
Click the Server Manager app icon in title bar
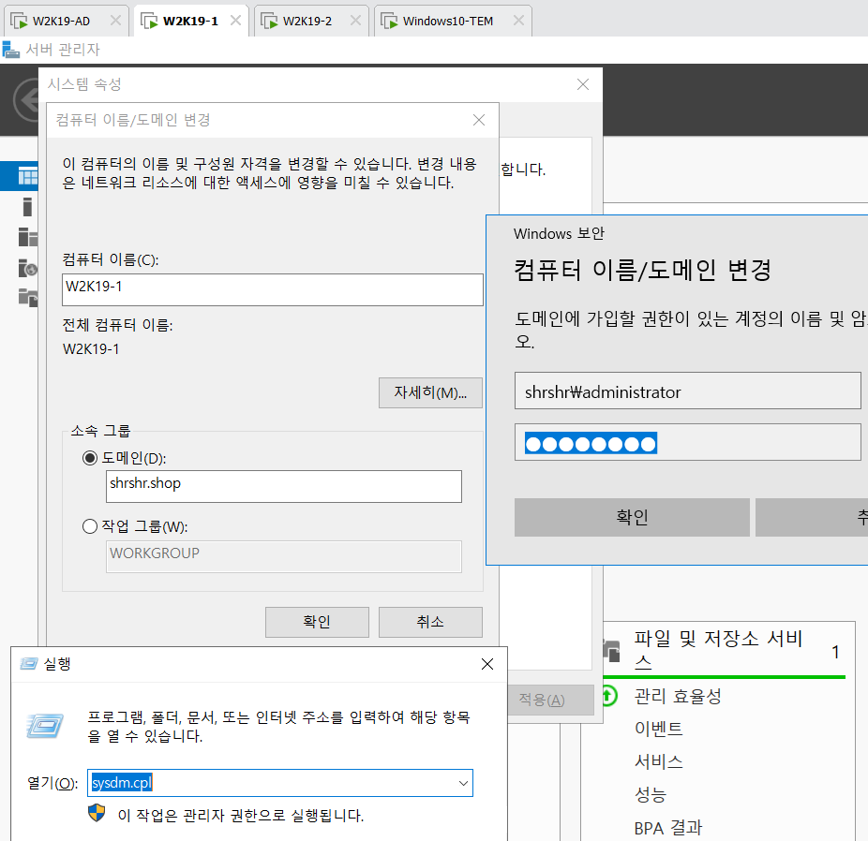coord(10,50)
